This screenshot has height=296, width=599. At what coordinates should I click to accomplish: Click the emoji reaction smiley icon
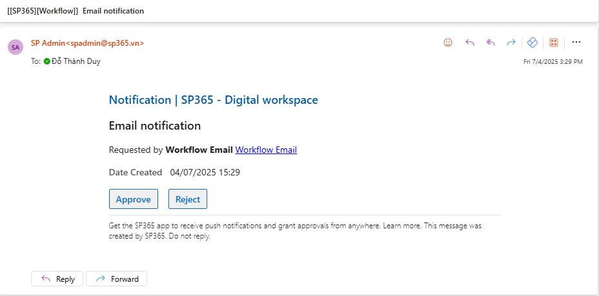pos(448,43)
